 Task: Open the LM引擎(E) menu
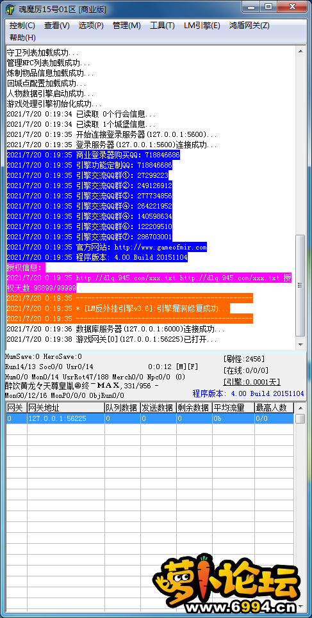click(202, 26)
